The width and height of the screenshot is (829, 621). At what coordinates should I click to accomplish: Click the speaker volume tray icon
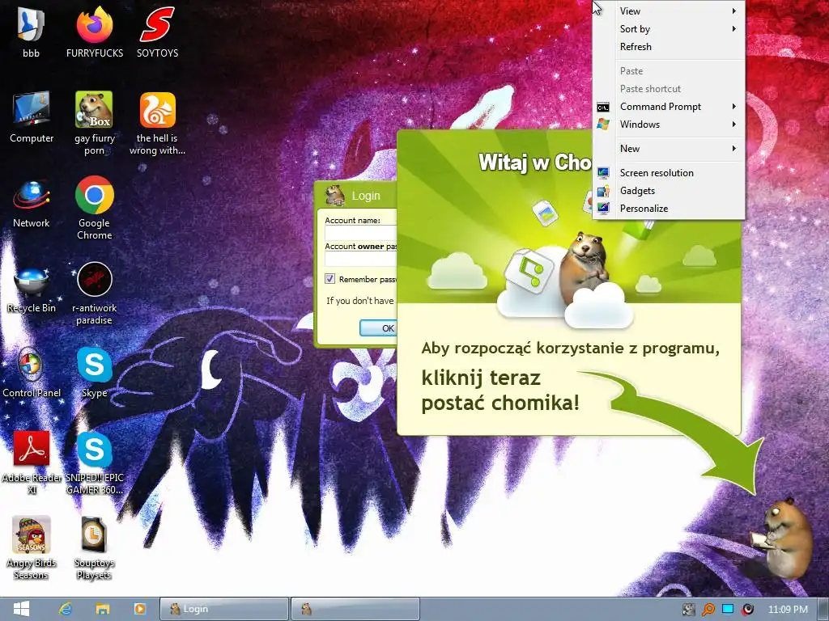pos(747,610)
